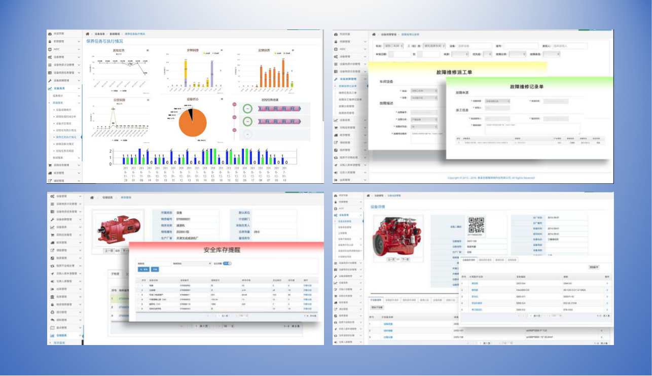This screenshot has width=652, height=376.
Task: Open 优先级 dropdown in fault repair filter bar
Action: click(x=487, y=54)
